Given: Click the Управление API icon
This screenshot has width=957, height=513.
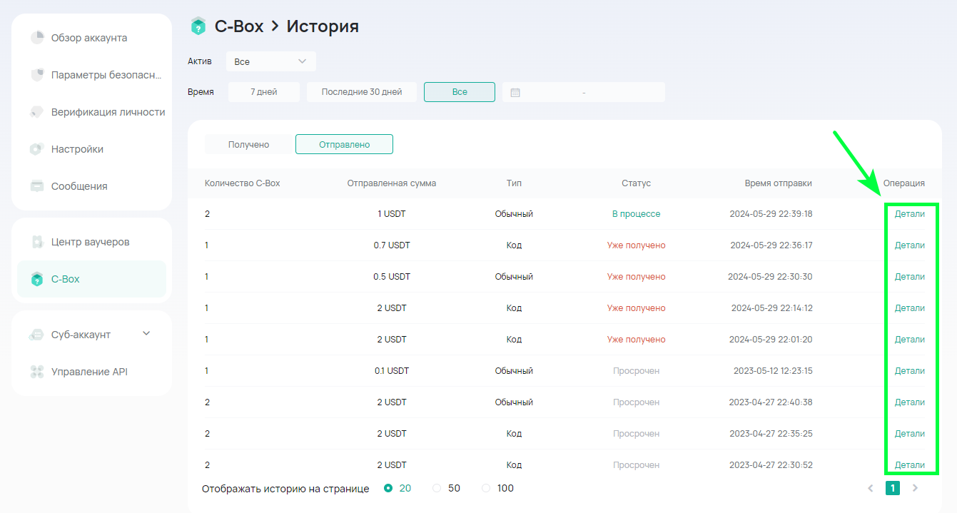Looking at the screenshot, I should 37,372.
